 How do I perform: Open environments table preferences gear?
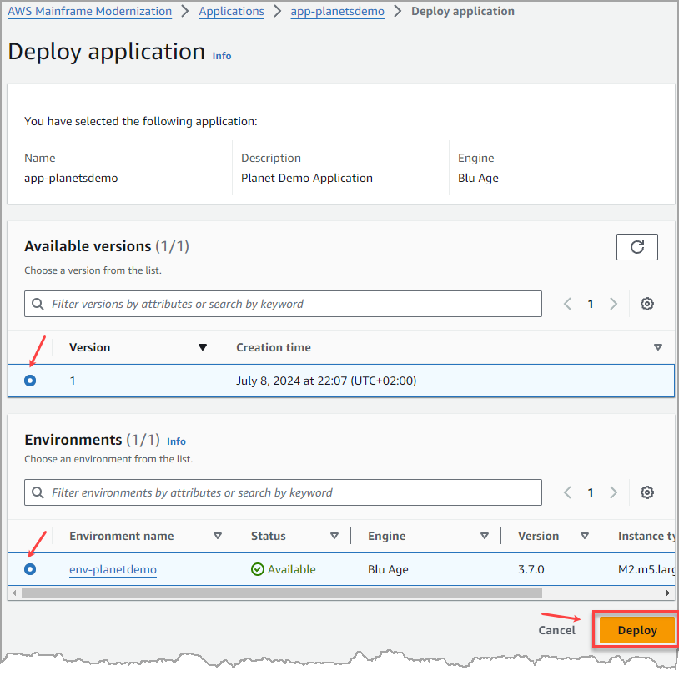click(x=646, y=492)
